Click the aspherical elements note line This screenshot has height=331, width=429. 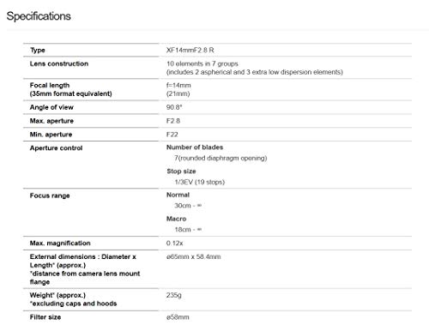coord(255,72)
